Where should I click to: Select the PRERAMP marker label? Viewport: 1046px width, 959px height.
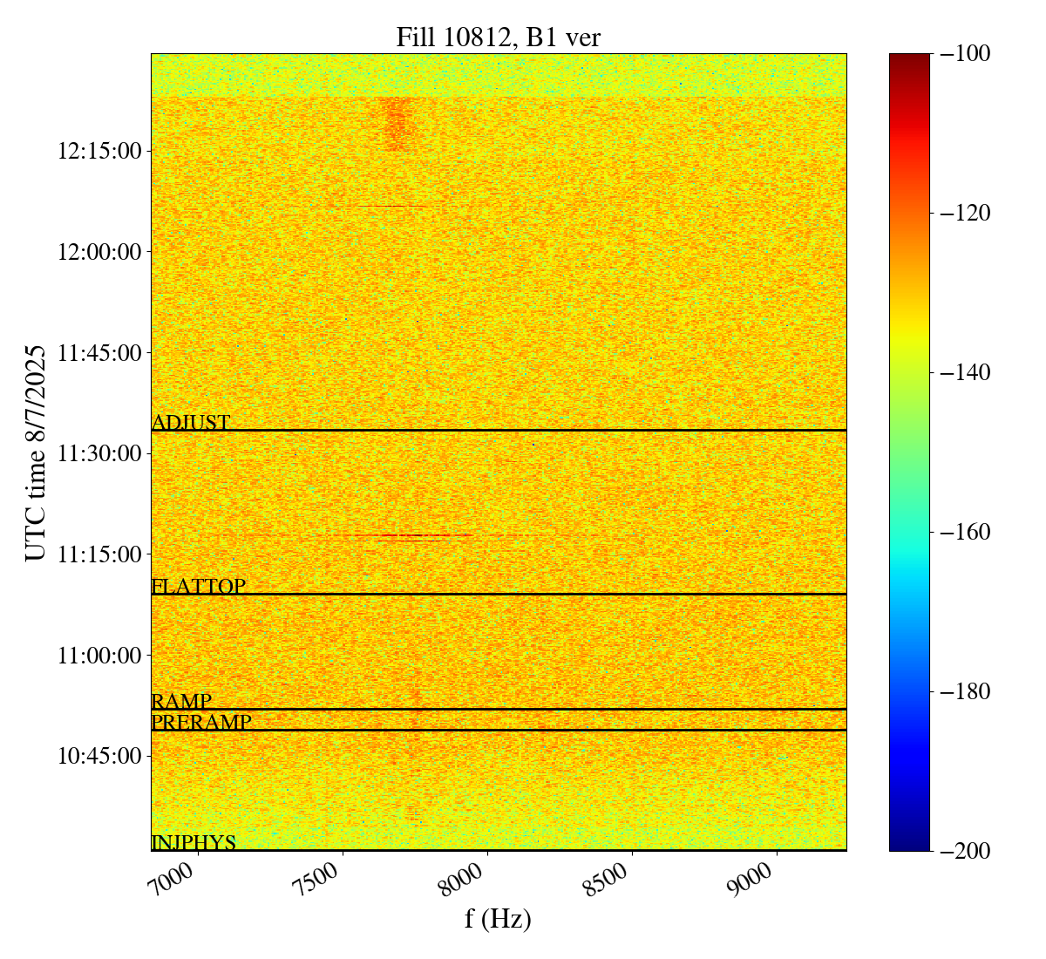tap(201, 723)
